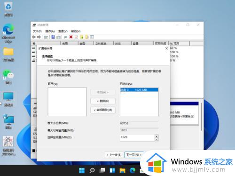Click the 最大可用空间量 field showing 1023

pos(139,130)
